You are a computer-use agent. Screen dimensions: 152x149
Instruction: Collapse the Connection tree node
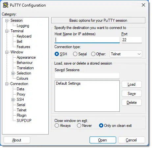click(7, 84)
